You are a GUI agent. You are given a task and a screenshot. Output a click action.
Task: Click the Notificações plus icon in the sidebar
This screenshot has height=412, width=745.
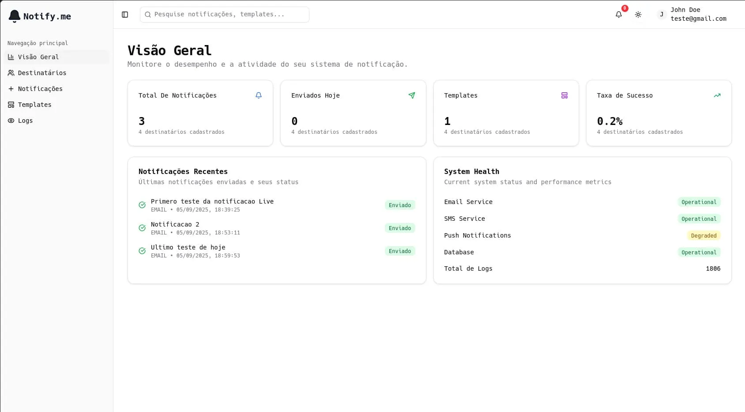click(x=11, y=89)
